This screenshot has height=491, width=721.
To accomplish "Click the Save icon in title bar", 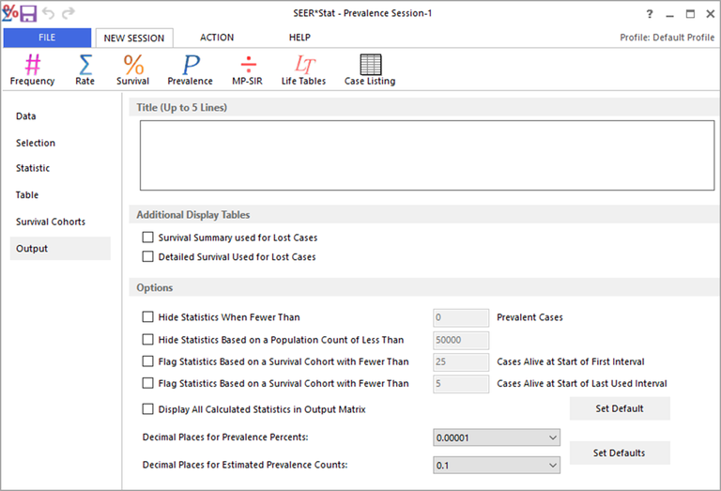I will [x=28, y=14].
